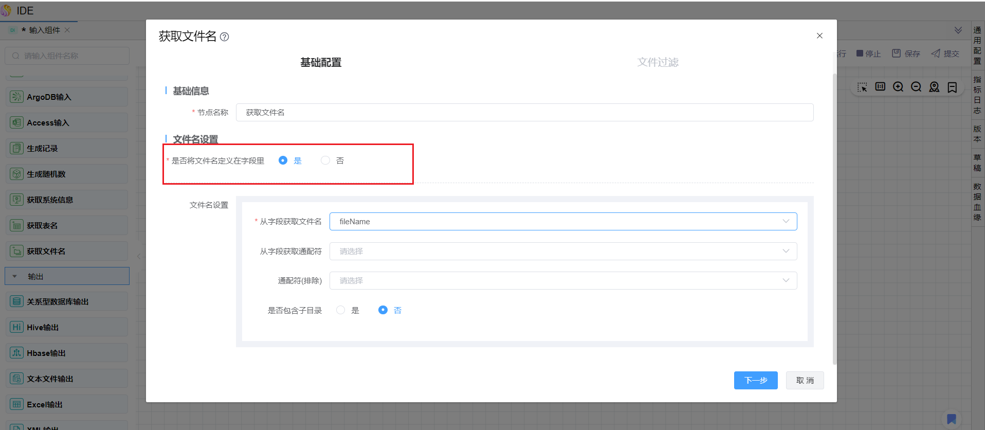Click the 生成随机数 component icon
Viewport: 985px width, 430px height.
pos(17,174)
